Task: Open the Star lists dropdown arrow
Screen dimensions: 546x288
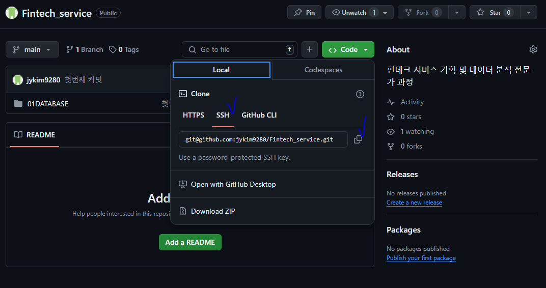Action: (529, 13)
